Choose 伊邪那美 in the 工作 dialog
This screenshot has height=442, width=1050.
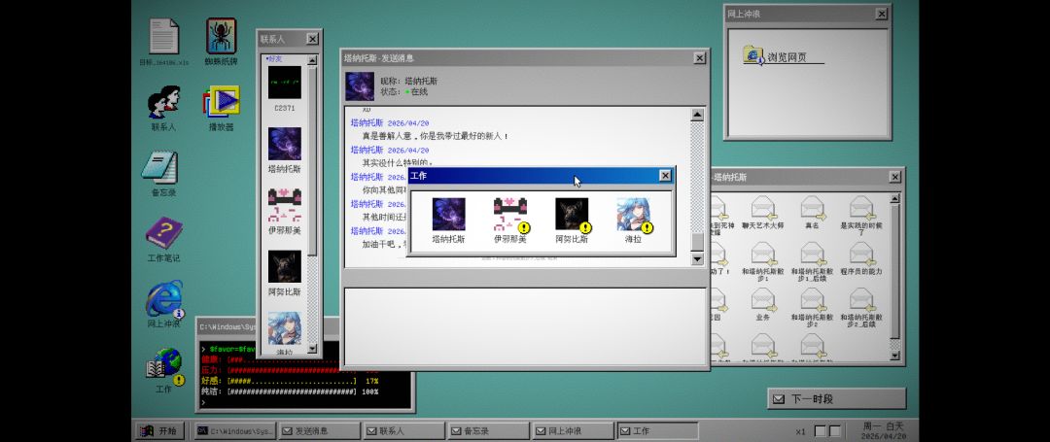click(x=510, y=220)
